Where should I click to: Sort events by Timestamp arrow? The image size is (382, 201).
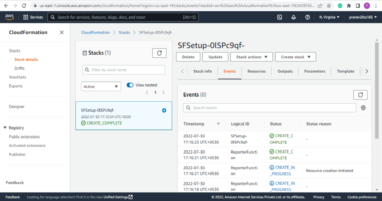[218, 124]
